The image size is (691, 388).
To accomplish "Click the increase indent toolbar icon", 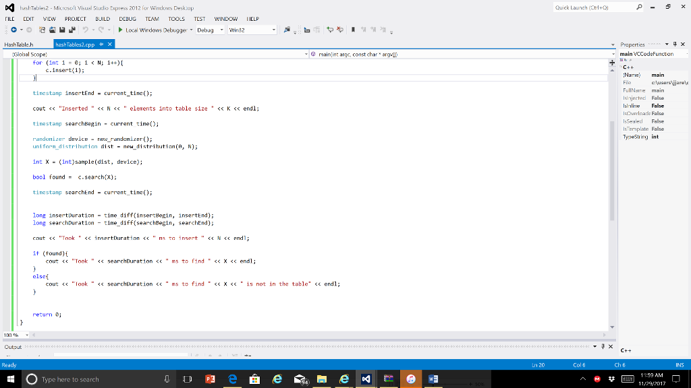I will pos(316,30).
